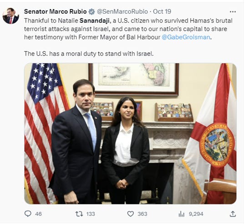Click the verified badge checkmark

coord(91,12)
